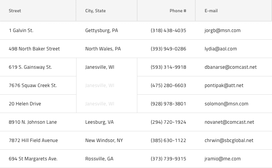Select 498 North Baker Street cell

(34, 49)
